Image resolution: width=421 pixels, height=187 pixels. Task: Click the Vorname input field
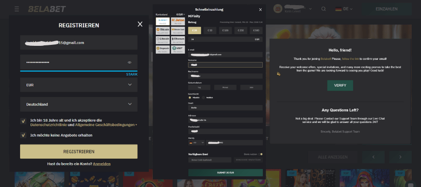(225, 65)
